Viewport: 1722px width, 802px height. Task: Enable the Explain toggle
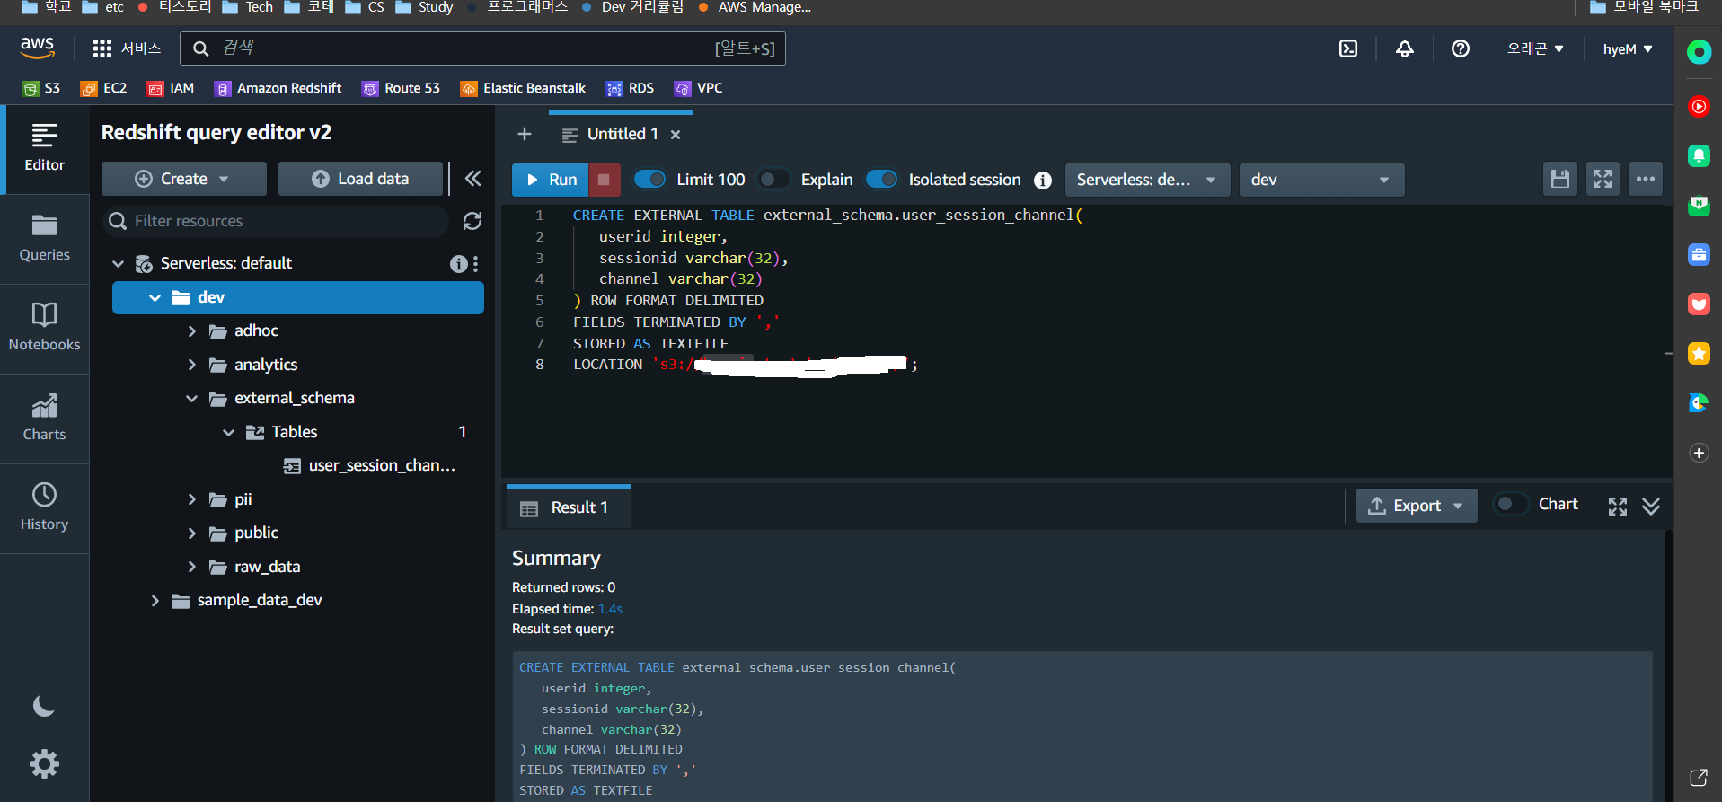(x=774, y=180)
